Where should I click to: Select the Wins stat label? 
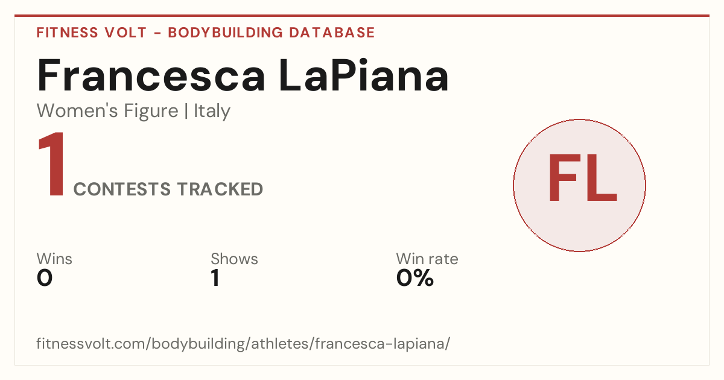click(54, 259)
